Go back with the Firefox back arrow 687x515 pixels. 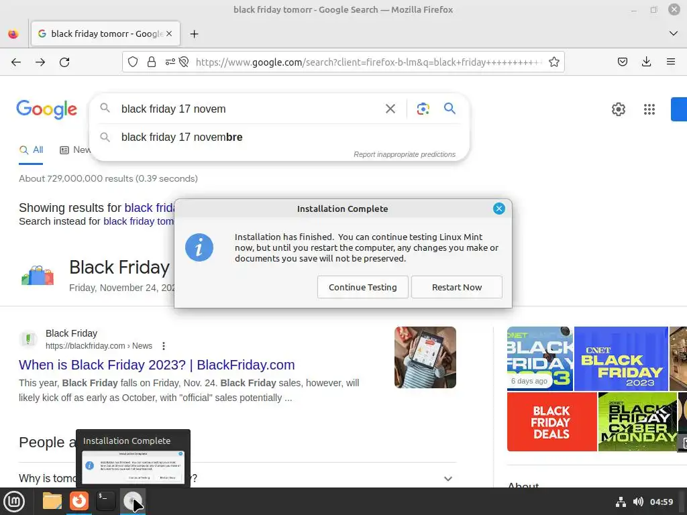click(x=16, y=62)
